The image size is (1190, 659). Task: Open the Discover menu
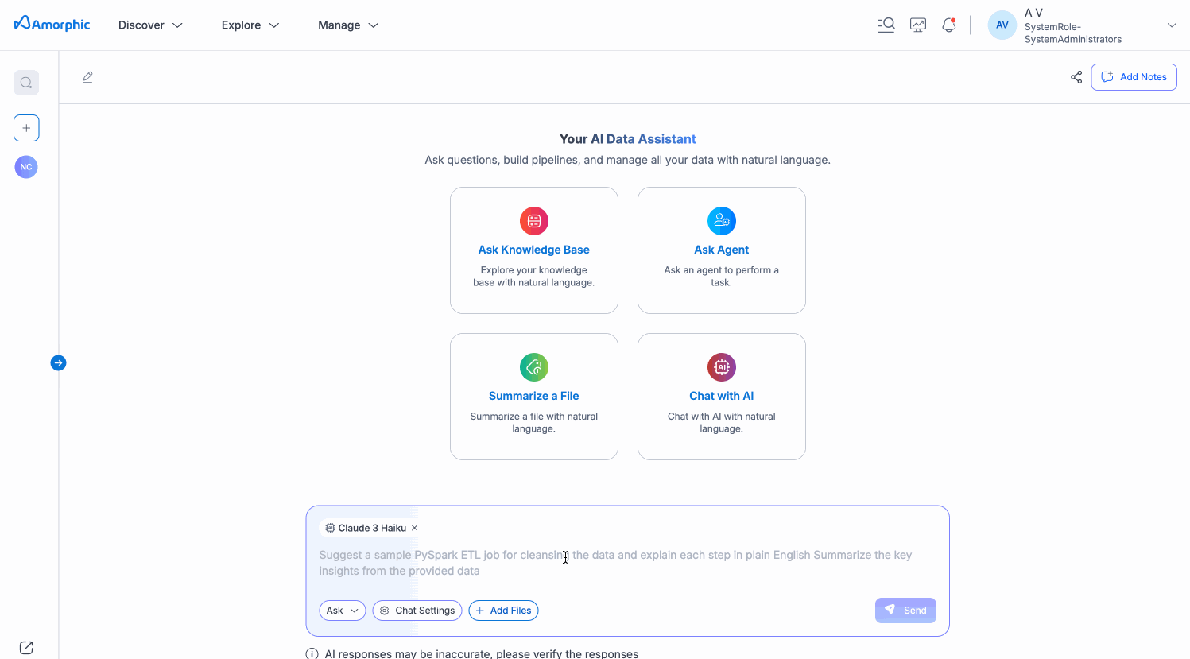[150, 25]
